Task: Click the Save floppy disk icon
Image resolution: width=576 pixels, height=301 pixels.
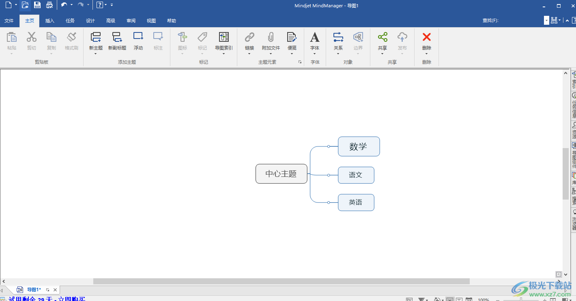Action: (x=37, y=5)
